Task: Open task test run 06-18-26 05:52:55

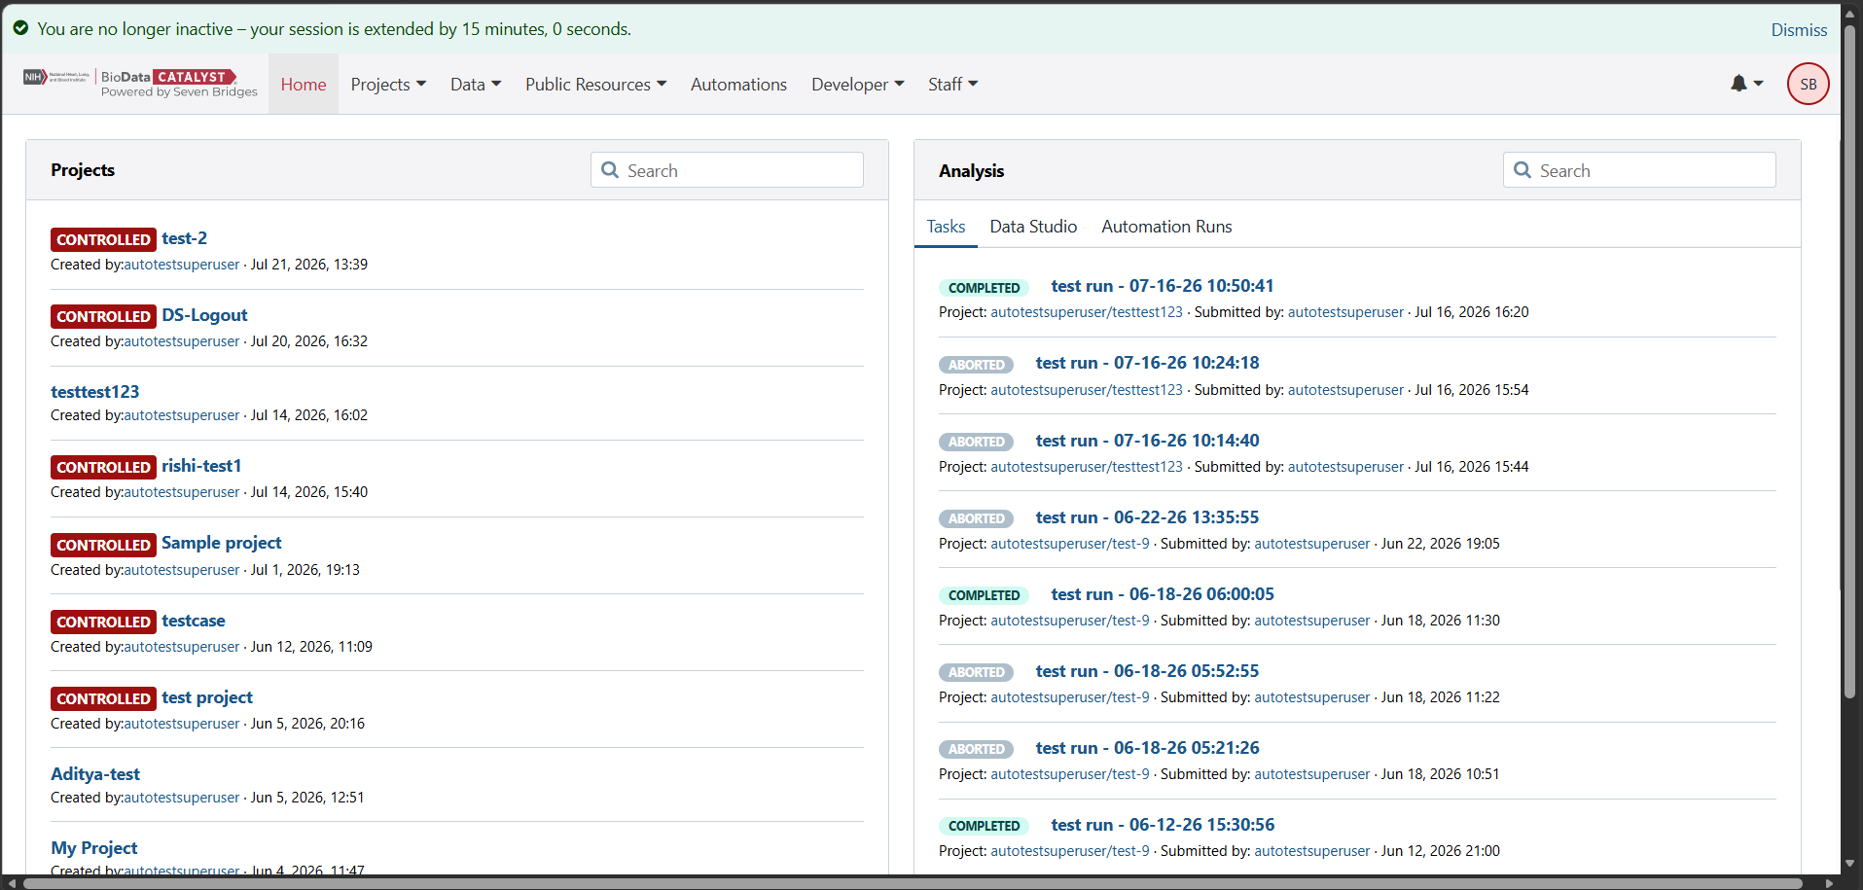Action: tap(1147, 671)
